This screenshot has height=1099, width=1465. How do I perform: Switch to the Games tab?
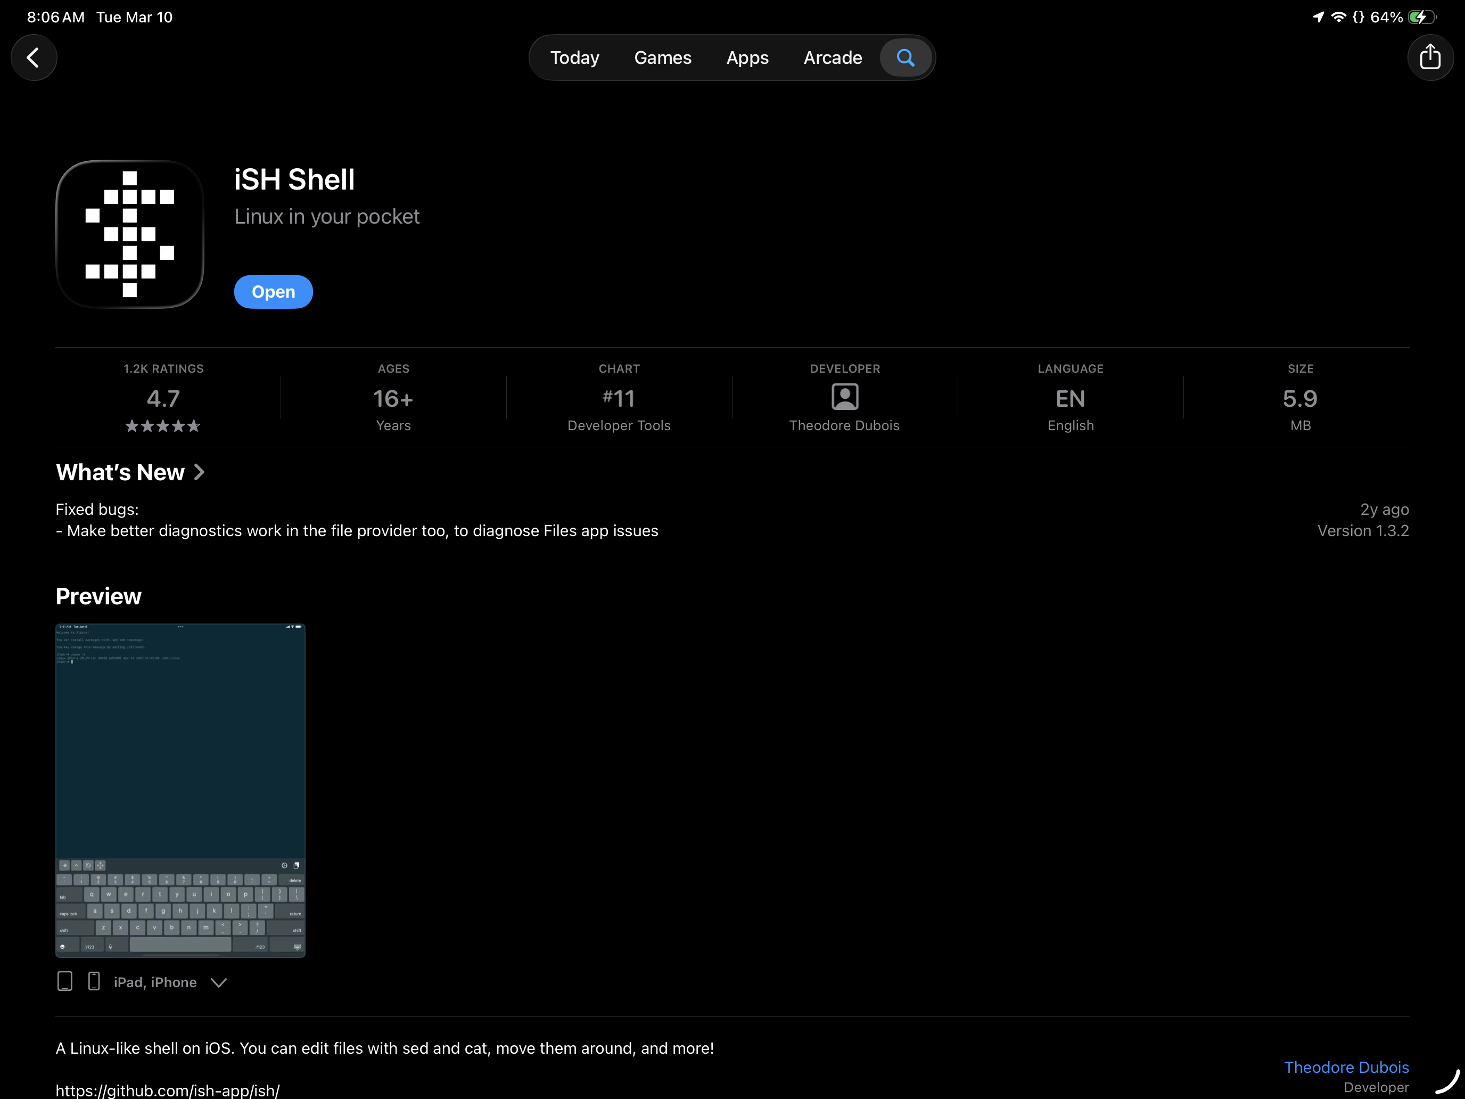662,58
